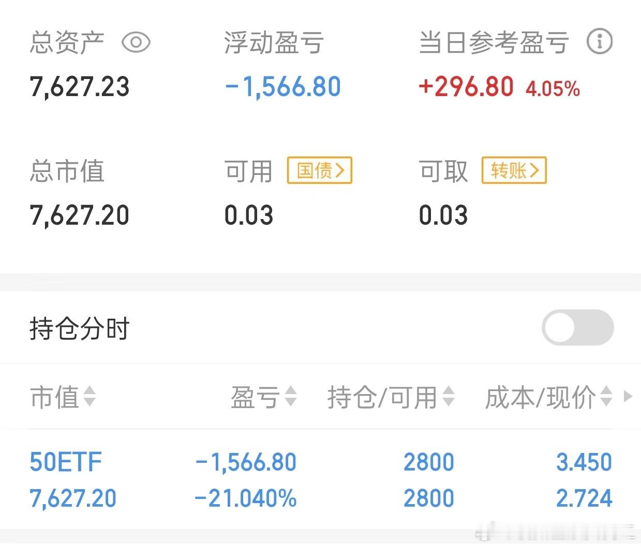Turn on position intraday chart switch
This screenshot has height=547, width=641.
(x=578, y=327)
